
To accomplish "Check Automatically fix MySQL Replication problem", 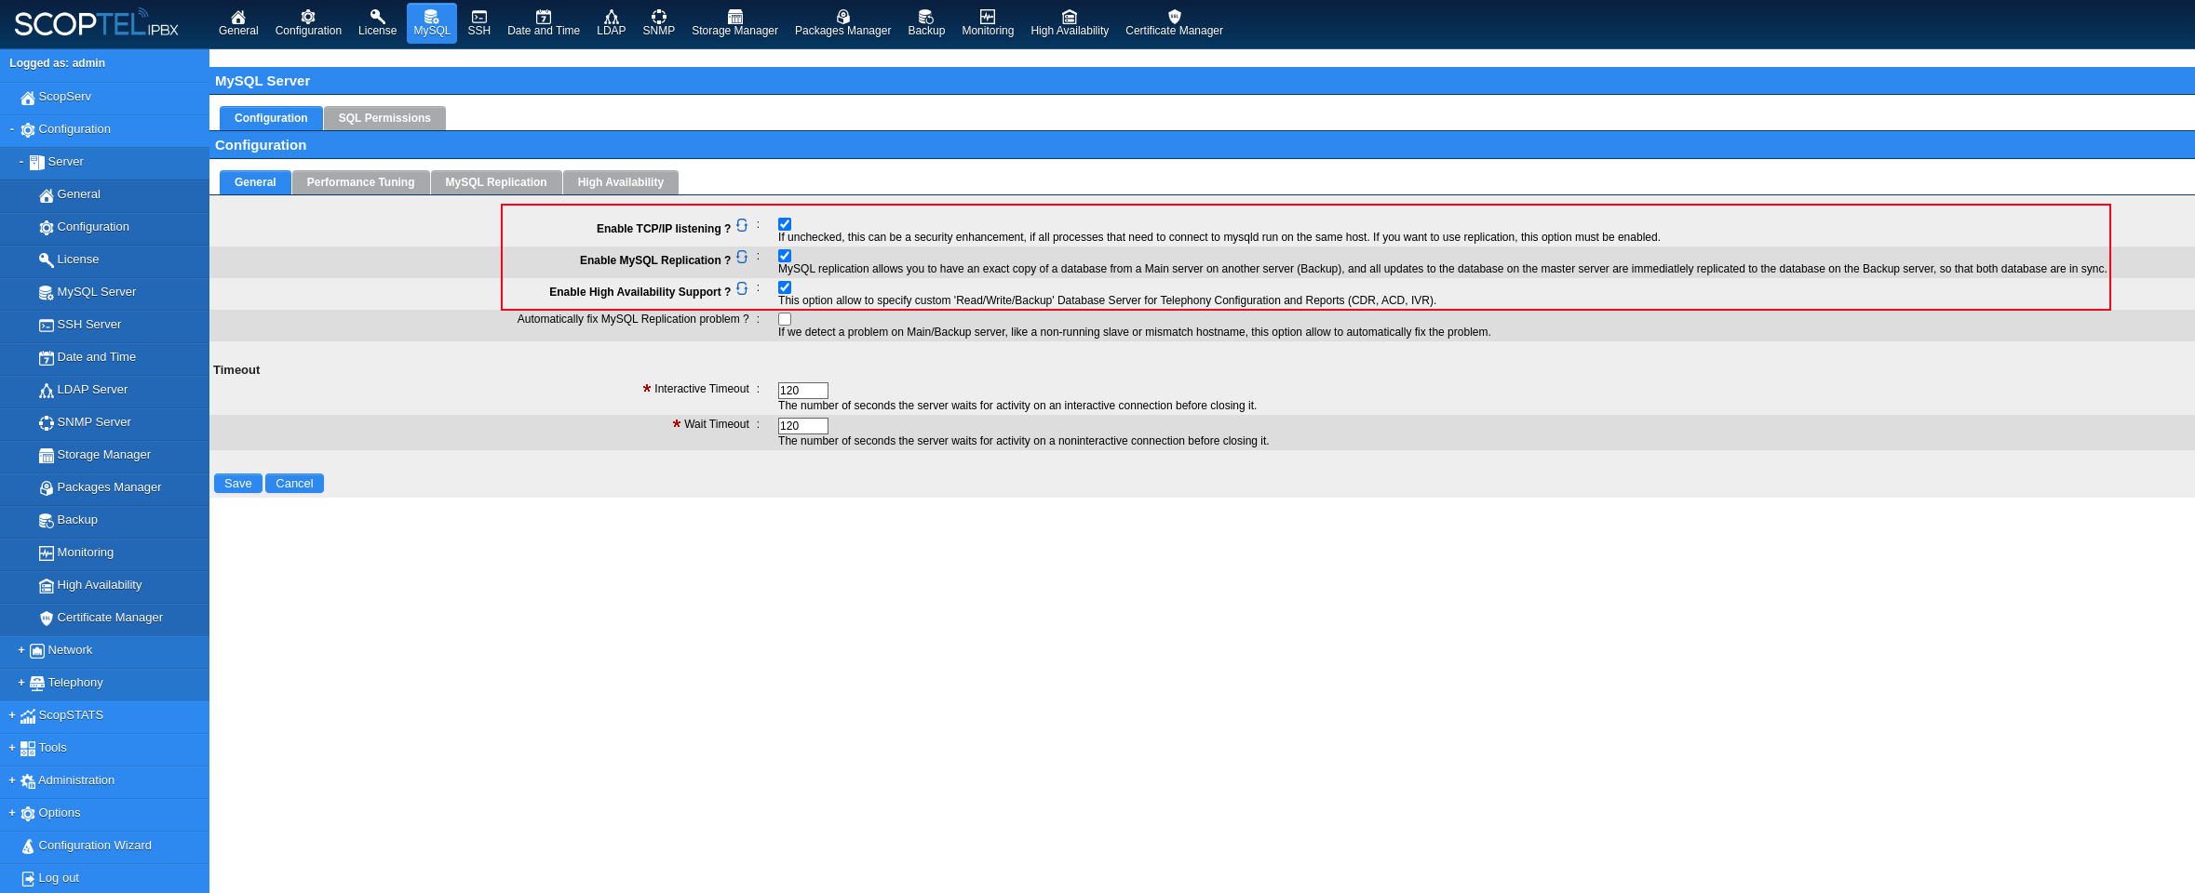I will click(785, 319).
